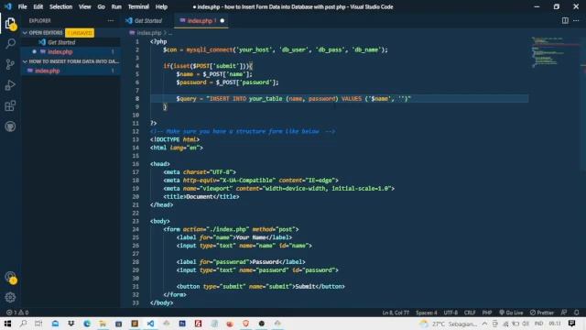Place cursor on the $query INSERT line

click(x=293, y=99)
